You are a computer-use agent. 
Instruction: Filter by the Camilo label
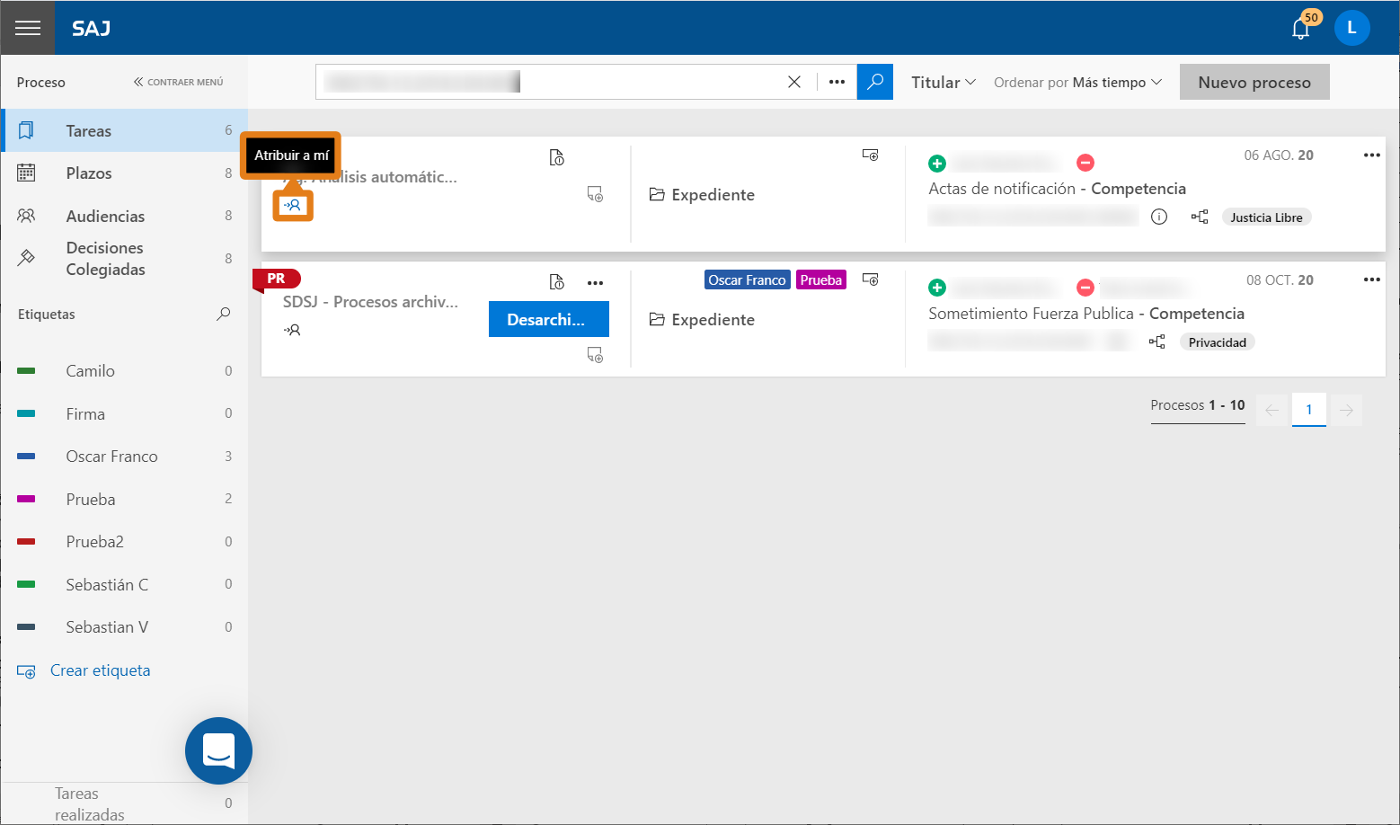pos(124,370)
